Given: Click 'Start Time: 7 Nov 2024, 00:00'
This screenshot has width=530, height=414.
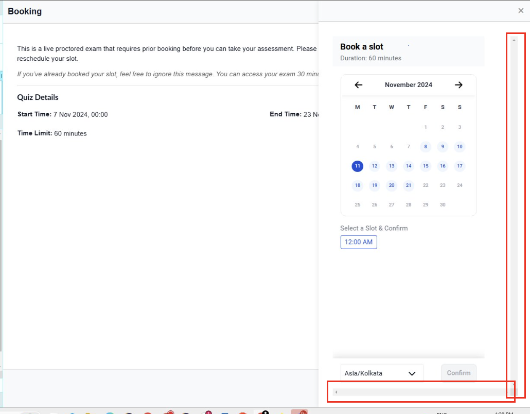Looking at the screenshot, I should click(x=63, y=114).
